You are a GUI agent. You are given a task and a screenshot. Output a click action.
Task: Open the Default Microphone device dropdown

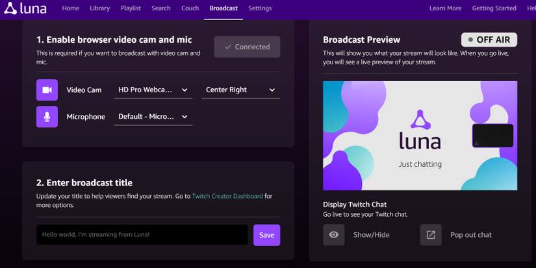click(153, 116)
